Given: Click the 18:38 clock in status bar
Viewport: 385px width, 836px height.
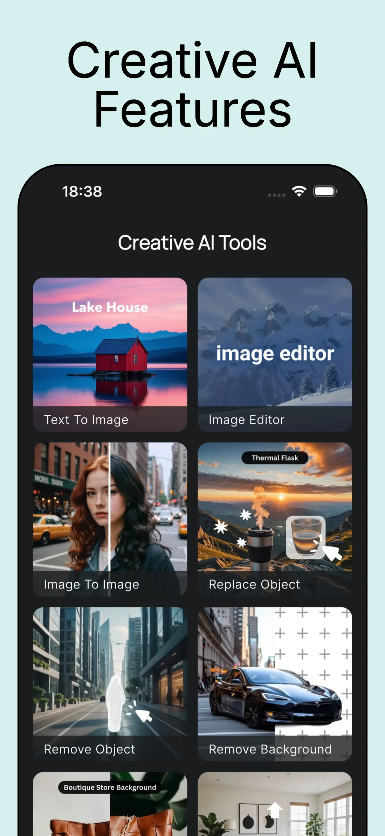Looking at the screenshot, I should coord(82,192).
